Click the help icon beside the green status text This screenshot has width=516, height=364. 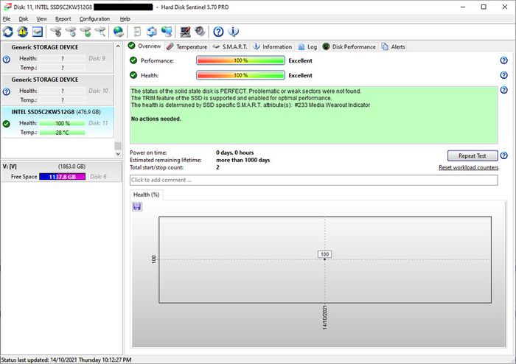(503, 90)
